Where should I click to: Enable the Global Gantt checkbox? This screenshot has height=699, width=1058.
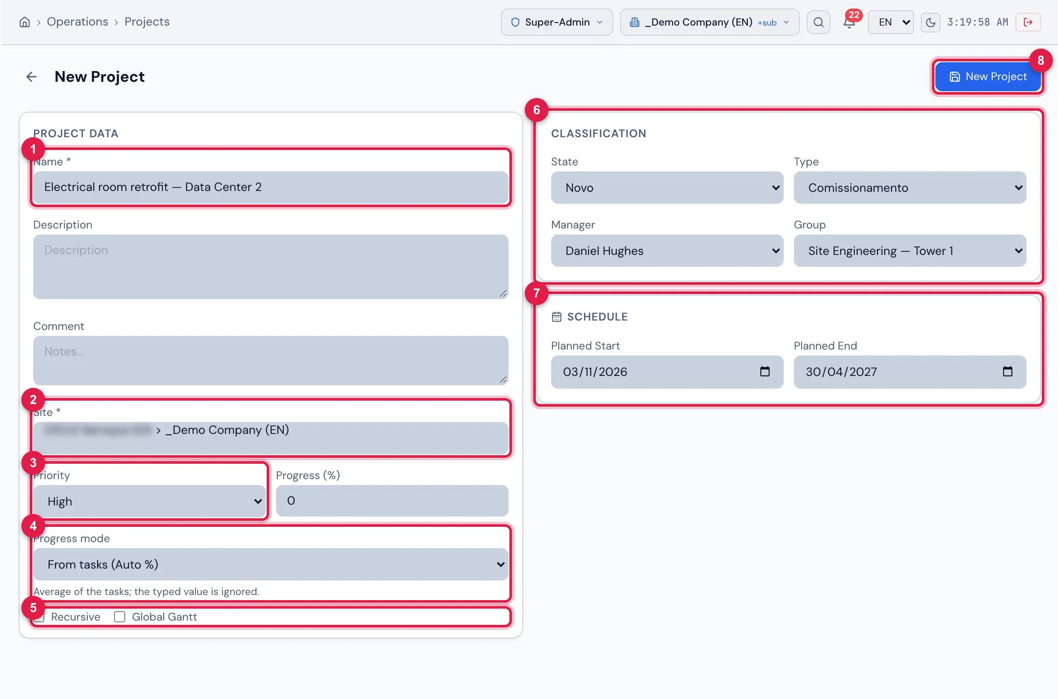(119, 617)
